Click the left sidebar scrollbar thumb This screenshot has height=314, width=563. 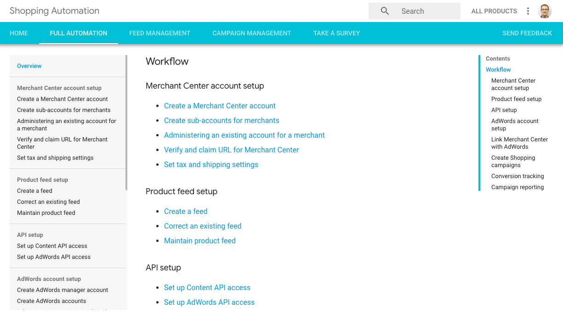point(126,123)
